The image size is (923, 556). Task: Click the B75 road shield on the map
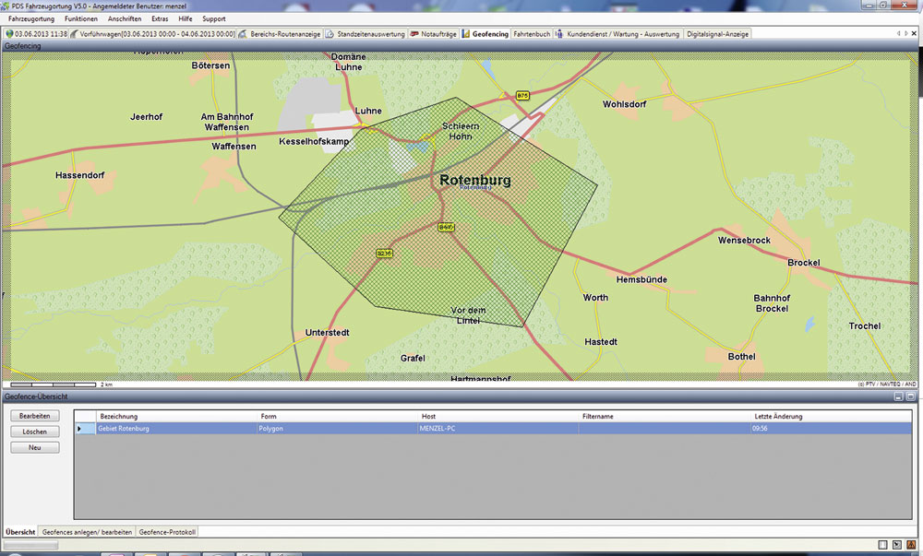point(522,95)
